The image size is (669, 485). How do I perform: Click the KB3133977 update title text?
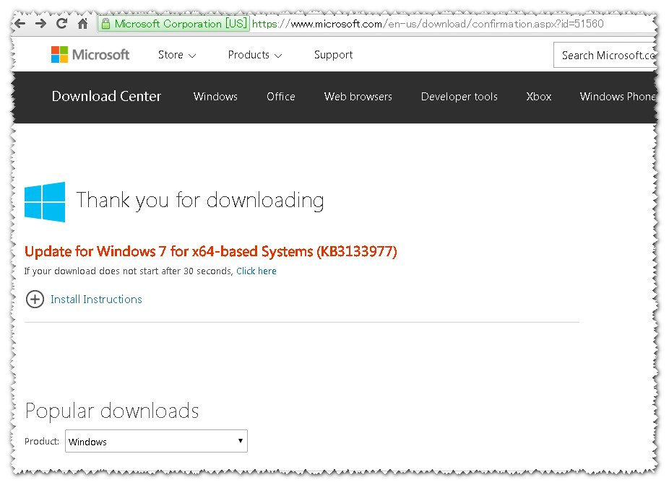(x=211, y=251)
